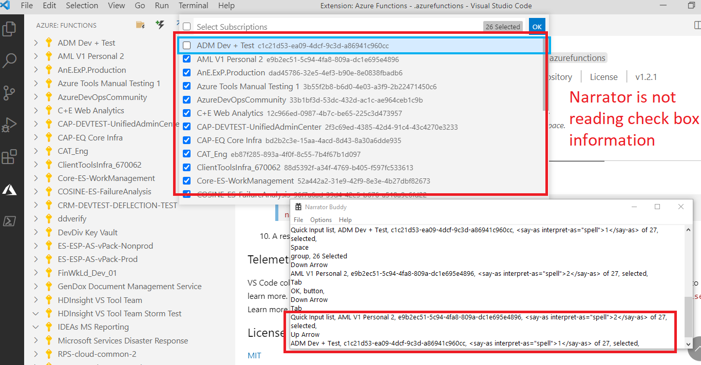
Task: Click the Create Function lightning icon
Action: click(160, 25)
